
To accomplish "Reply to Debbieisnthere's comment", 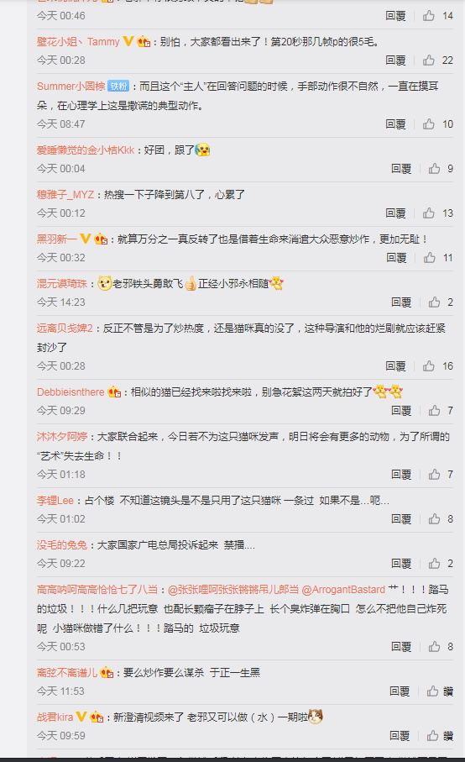I will 401,411.
